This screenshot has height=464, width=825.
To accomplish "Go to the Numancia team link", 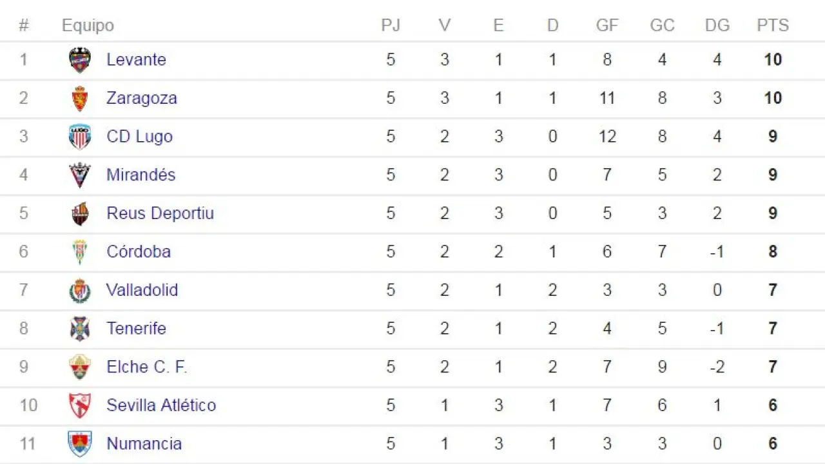I will pos(144,443).
